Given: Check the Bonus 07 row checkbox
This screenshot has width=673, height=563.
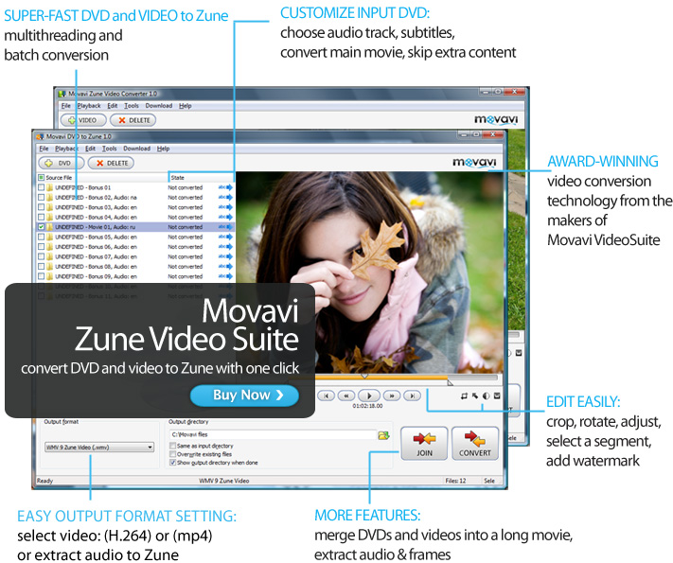Looking at the screenshot, I should (x=42, y=256).
